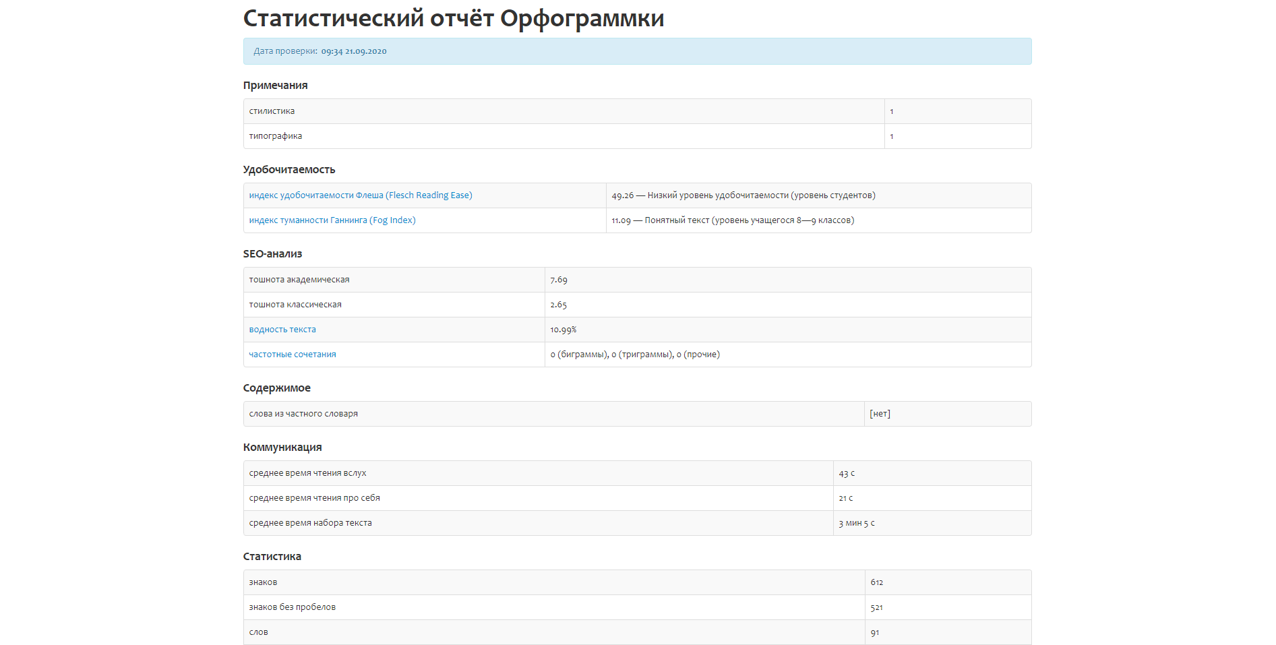Viewport: 1276px width, 645px height.
Task: Click the no-spaces character count 521
Action: coord(877,607)
